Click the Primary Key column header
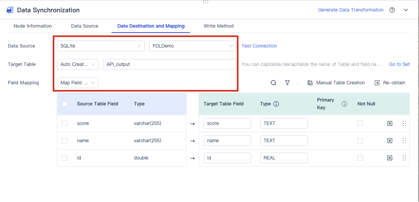Screen dimensions: 419x202 pos(326,104)
